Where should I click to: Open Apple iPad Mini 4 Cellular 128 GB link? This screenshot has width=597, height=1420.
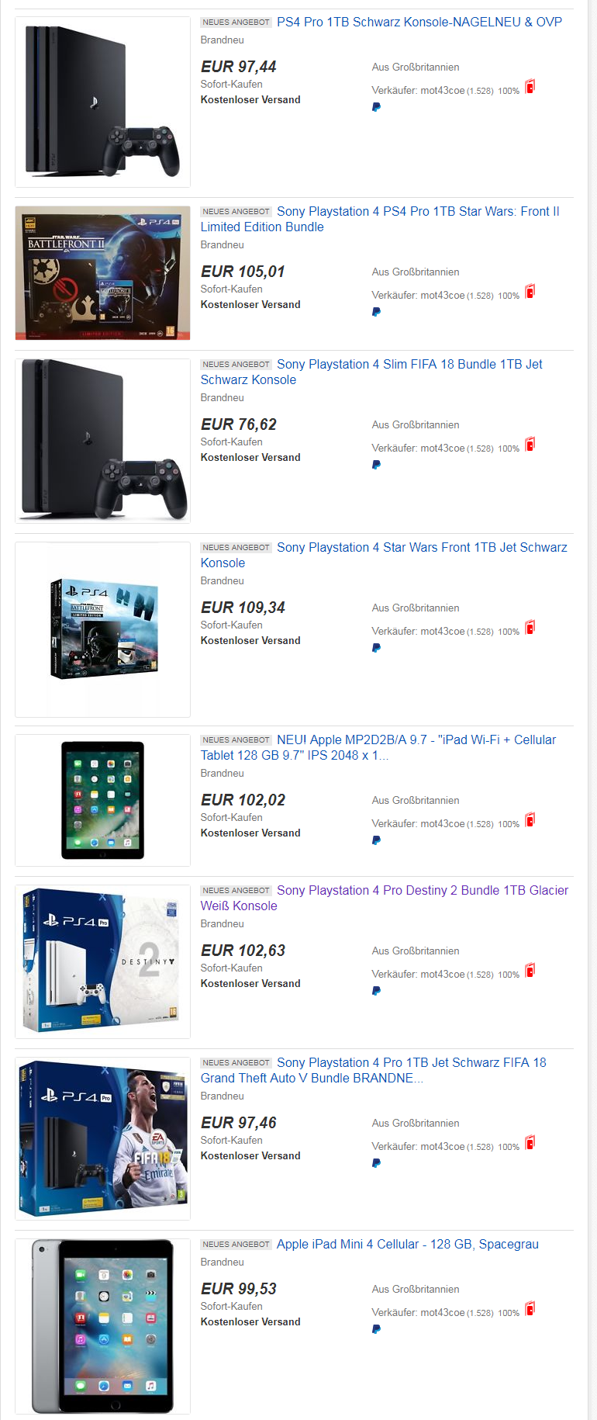[x=408, y=1244]
